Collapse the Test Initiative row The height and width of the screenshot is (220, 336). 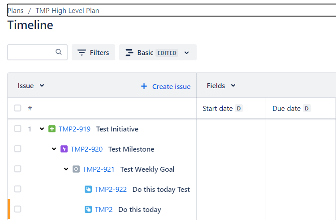(x=42, y=129)
